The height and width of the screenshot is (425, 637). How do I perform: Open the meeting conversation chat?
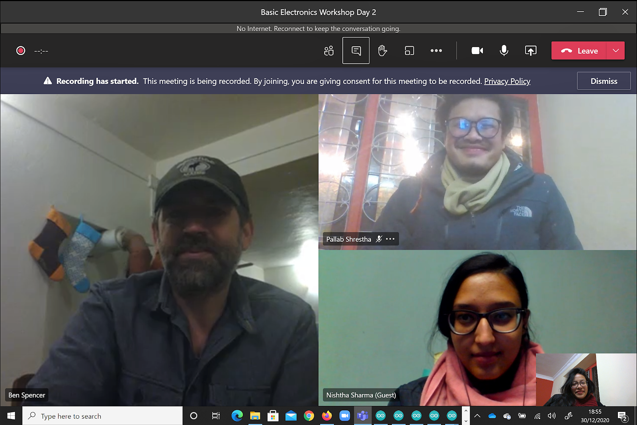click(x=356, y=51)
